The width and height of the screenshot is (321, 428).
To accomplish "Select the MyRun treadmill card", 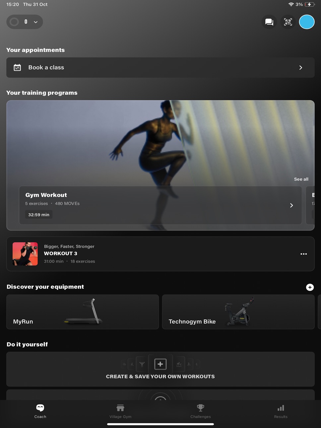I will 83,312.
